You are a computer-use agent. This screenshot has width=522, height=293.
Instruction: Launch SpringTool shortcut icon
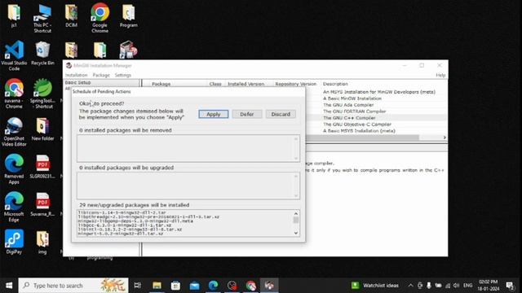click(42, 94)
